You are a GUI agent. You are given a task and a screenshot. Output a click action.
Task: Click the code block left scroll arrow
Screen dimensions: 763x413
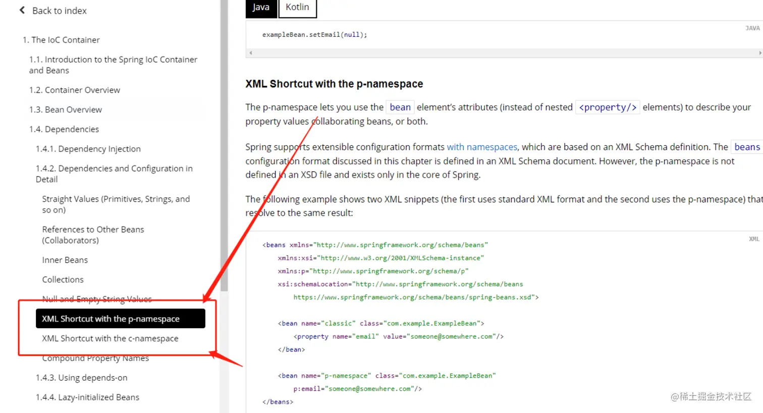[251, 52]
